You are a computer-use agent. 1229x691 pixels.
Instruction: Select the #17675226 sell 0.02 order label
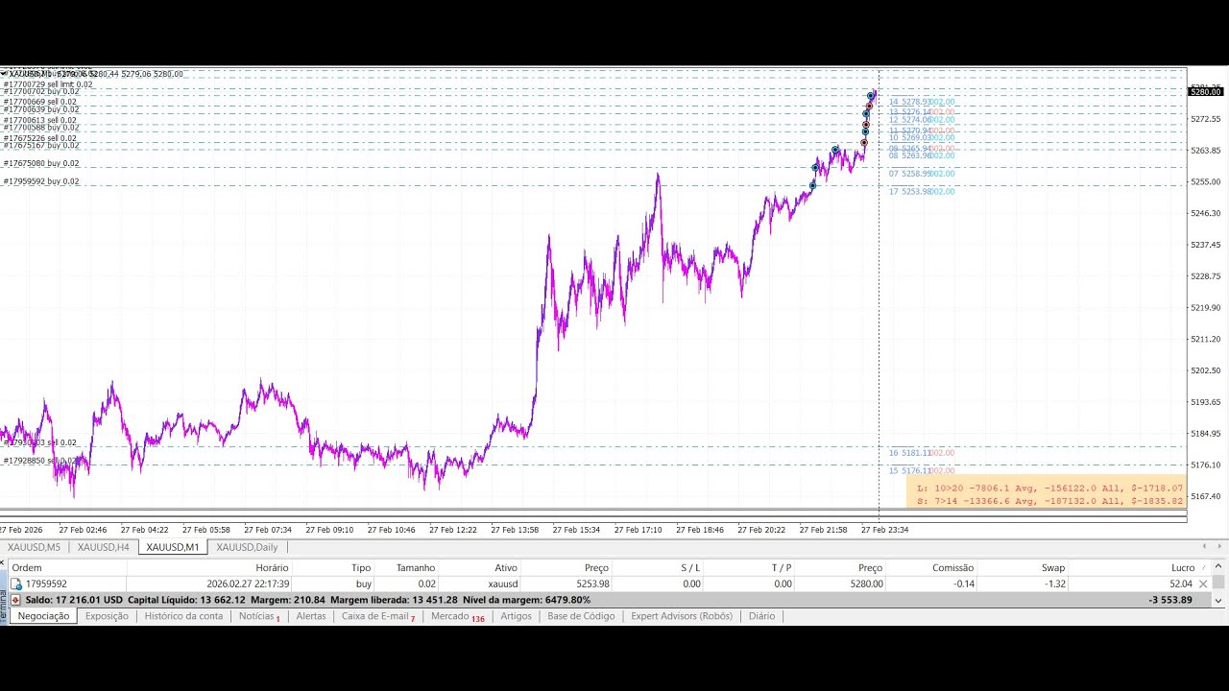[40, 138]
